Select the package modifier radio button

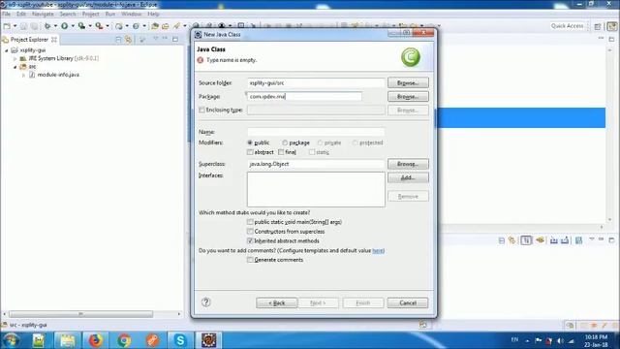[285, 143]
